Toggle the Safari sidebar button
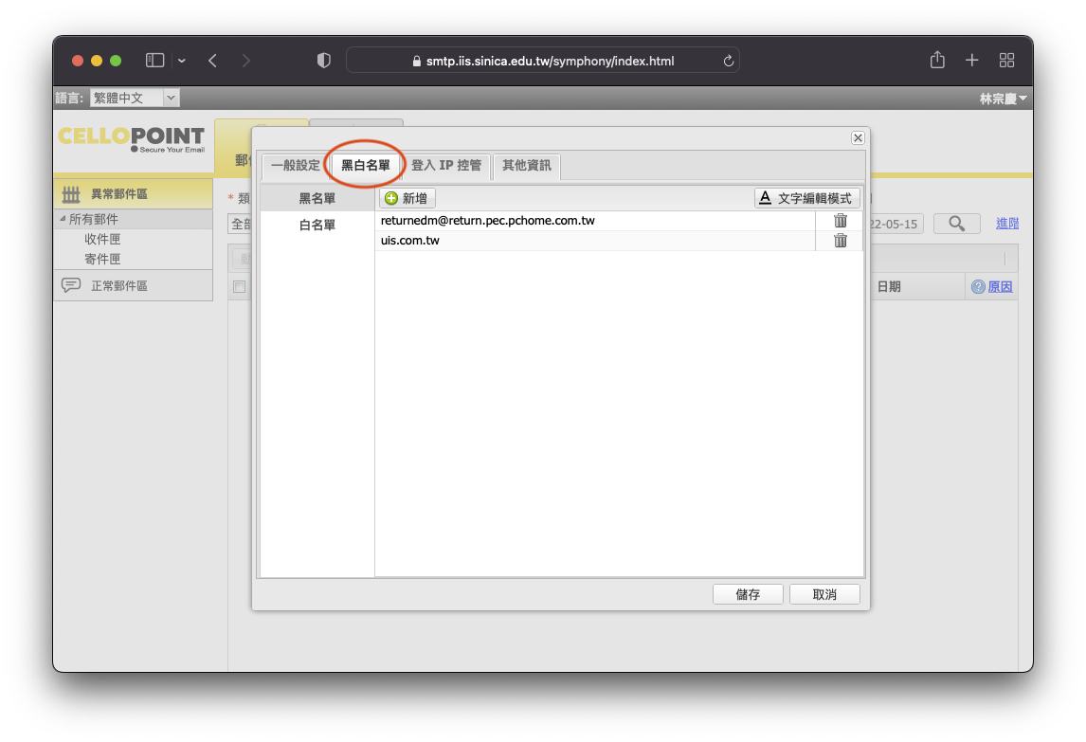The image size is (1086, 742). click(155, 61)
